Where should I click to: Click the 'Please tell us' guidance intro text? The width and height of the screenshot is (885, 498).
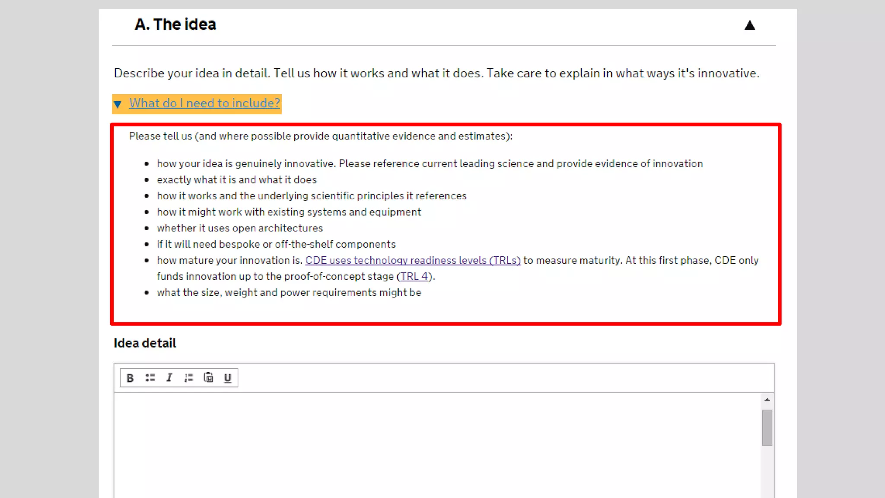321,136
